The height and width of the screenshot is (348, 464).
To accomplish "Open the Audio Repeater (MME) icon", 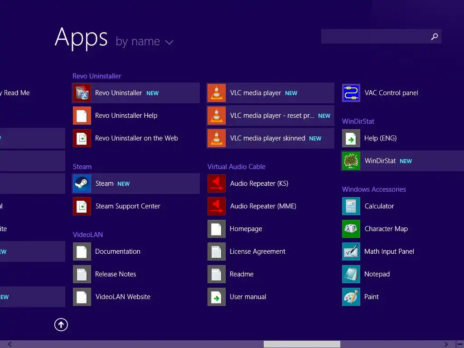I will tap(217, 206).
